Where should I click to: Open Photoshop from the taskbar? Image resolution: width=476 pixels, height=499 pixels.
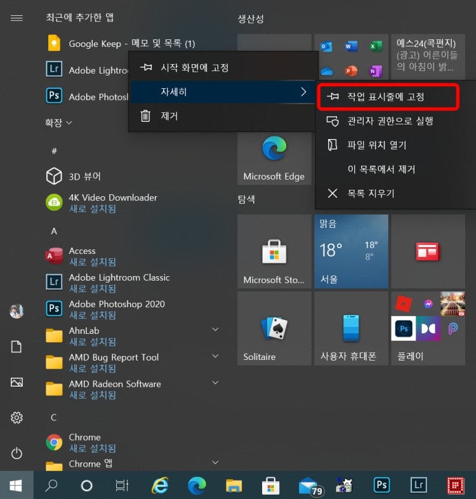coord(381,485)
